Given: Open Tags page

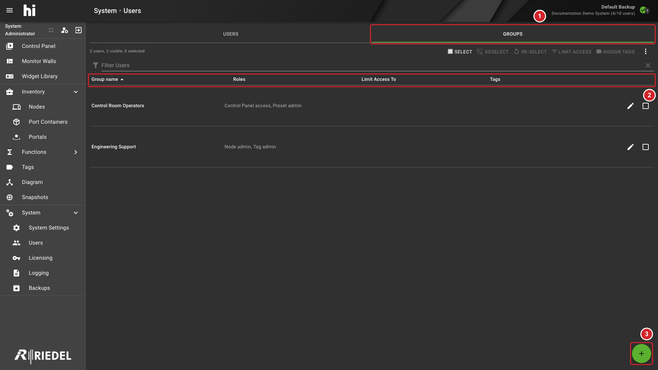Looking at the screenshot, I should 42,167.
